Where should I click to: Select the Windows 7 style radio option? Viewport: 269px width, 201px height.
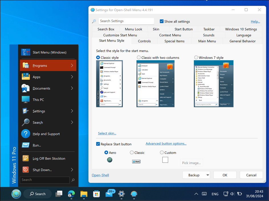coord(196,58)
